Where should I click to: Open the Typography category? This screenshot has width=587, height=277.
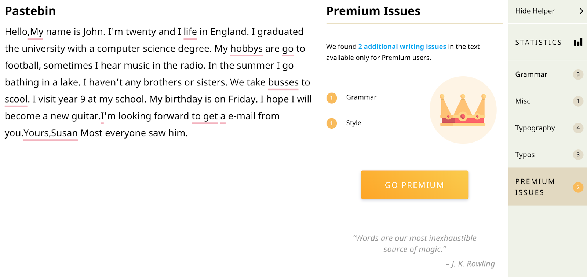(535, 128)
